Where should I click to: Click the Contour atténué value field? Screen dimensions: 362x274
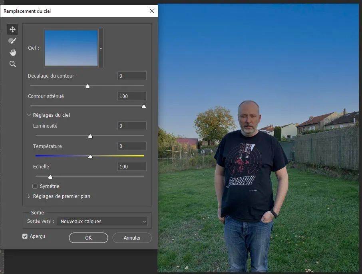point(132,96)
